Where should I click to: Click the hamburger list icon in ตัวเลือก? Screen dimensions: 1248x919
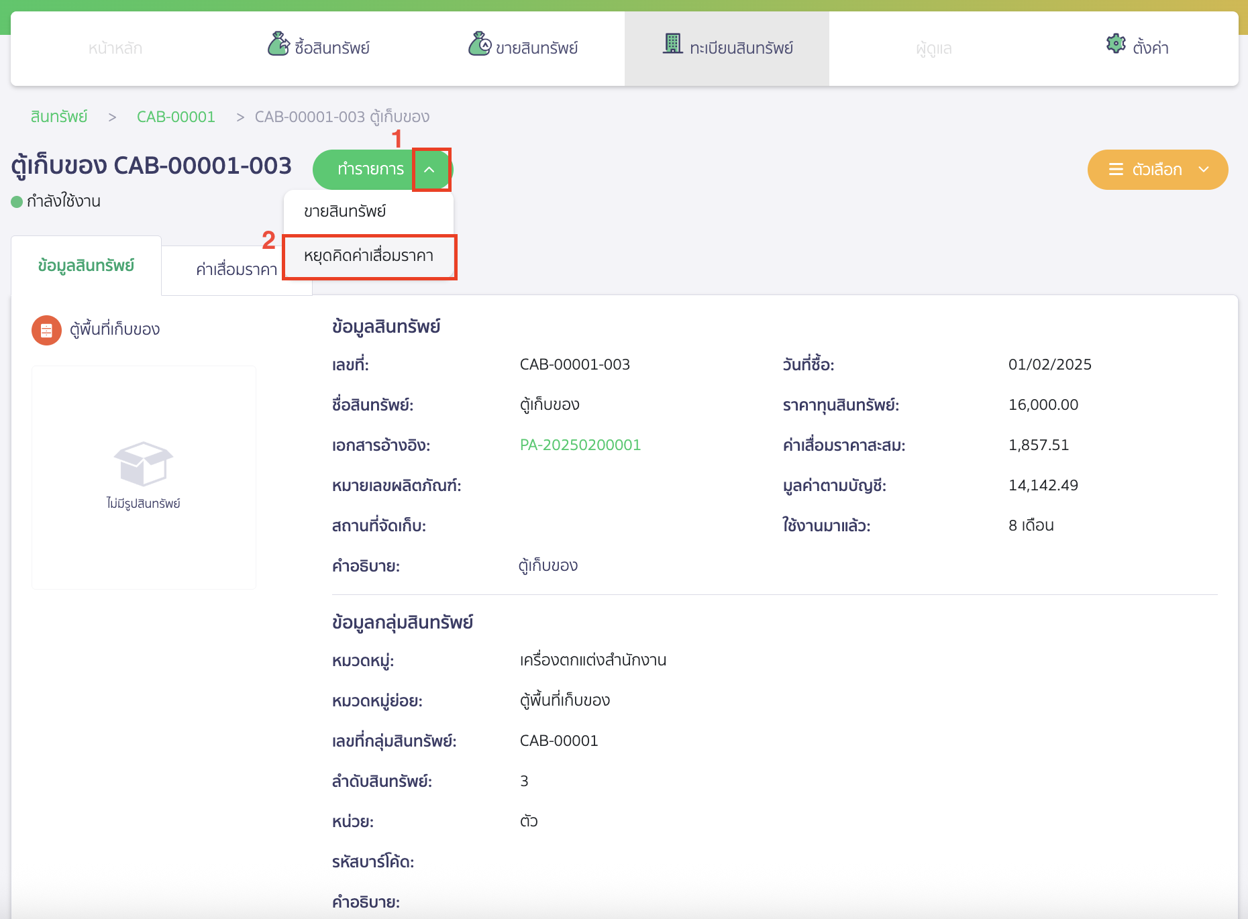(1116, 170)
